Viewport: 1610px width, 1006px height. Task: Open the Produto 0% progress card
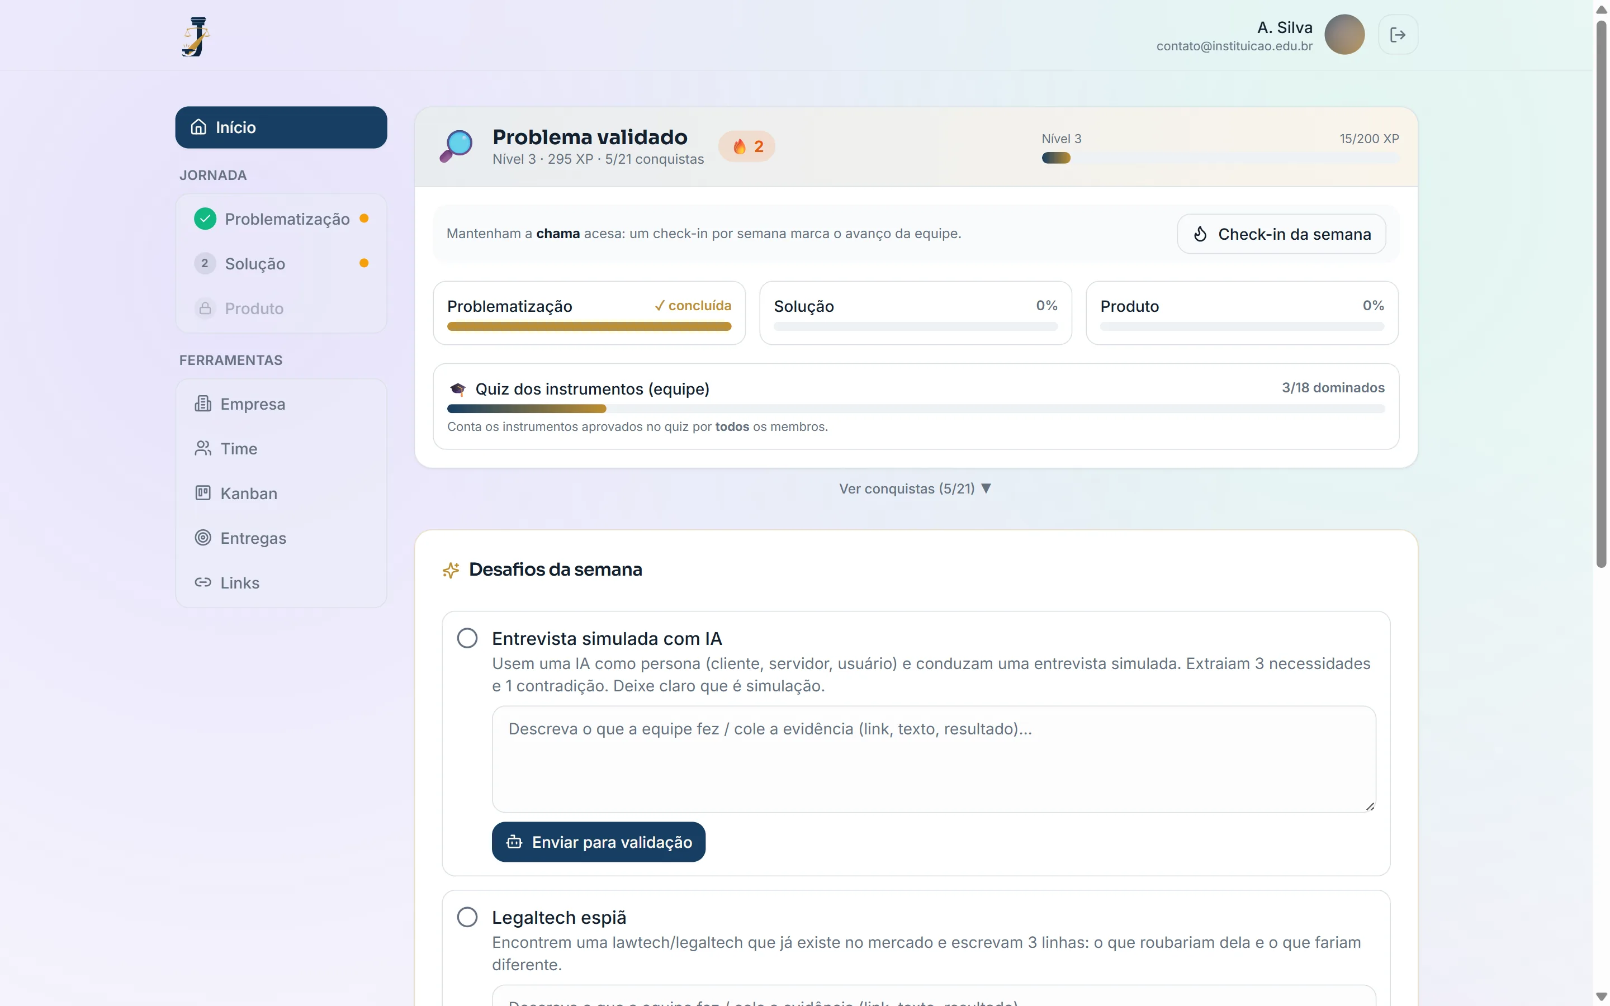coord(1242,313)
